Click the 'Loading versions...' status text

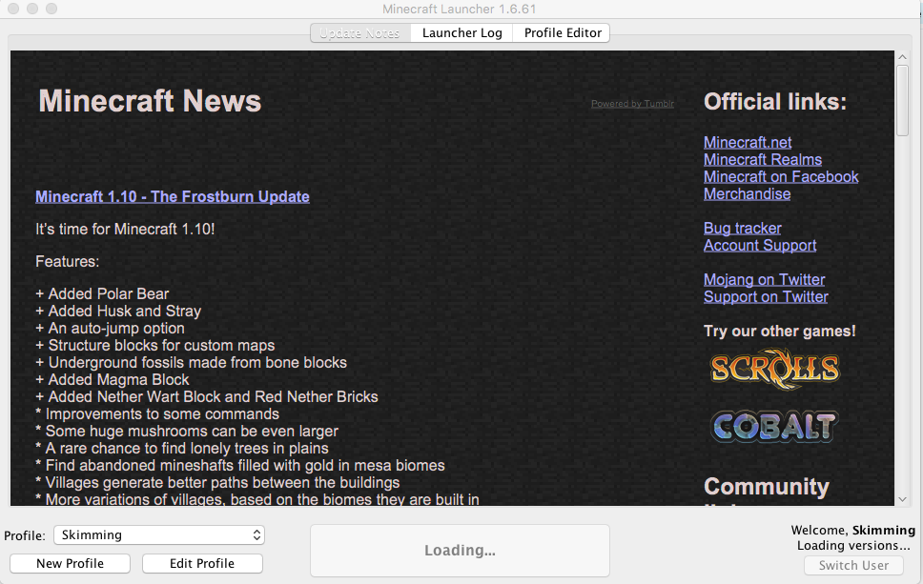pos(853,545)
